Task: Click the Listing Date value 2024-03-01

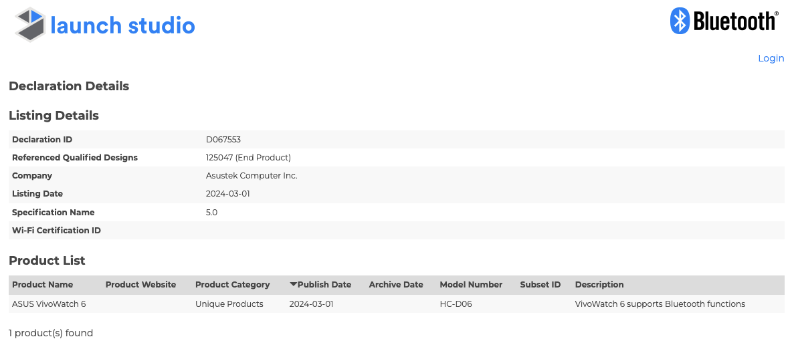Action: click(x=228, y=194)
